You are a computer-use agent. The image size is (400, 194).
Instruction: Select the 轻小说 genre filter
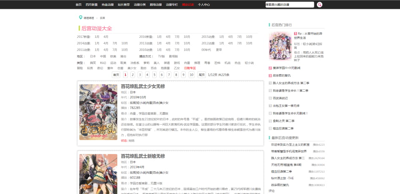[x=249, y=63]
